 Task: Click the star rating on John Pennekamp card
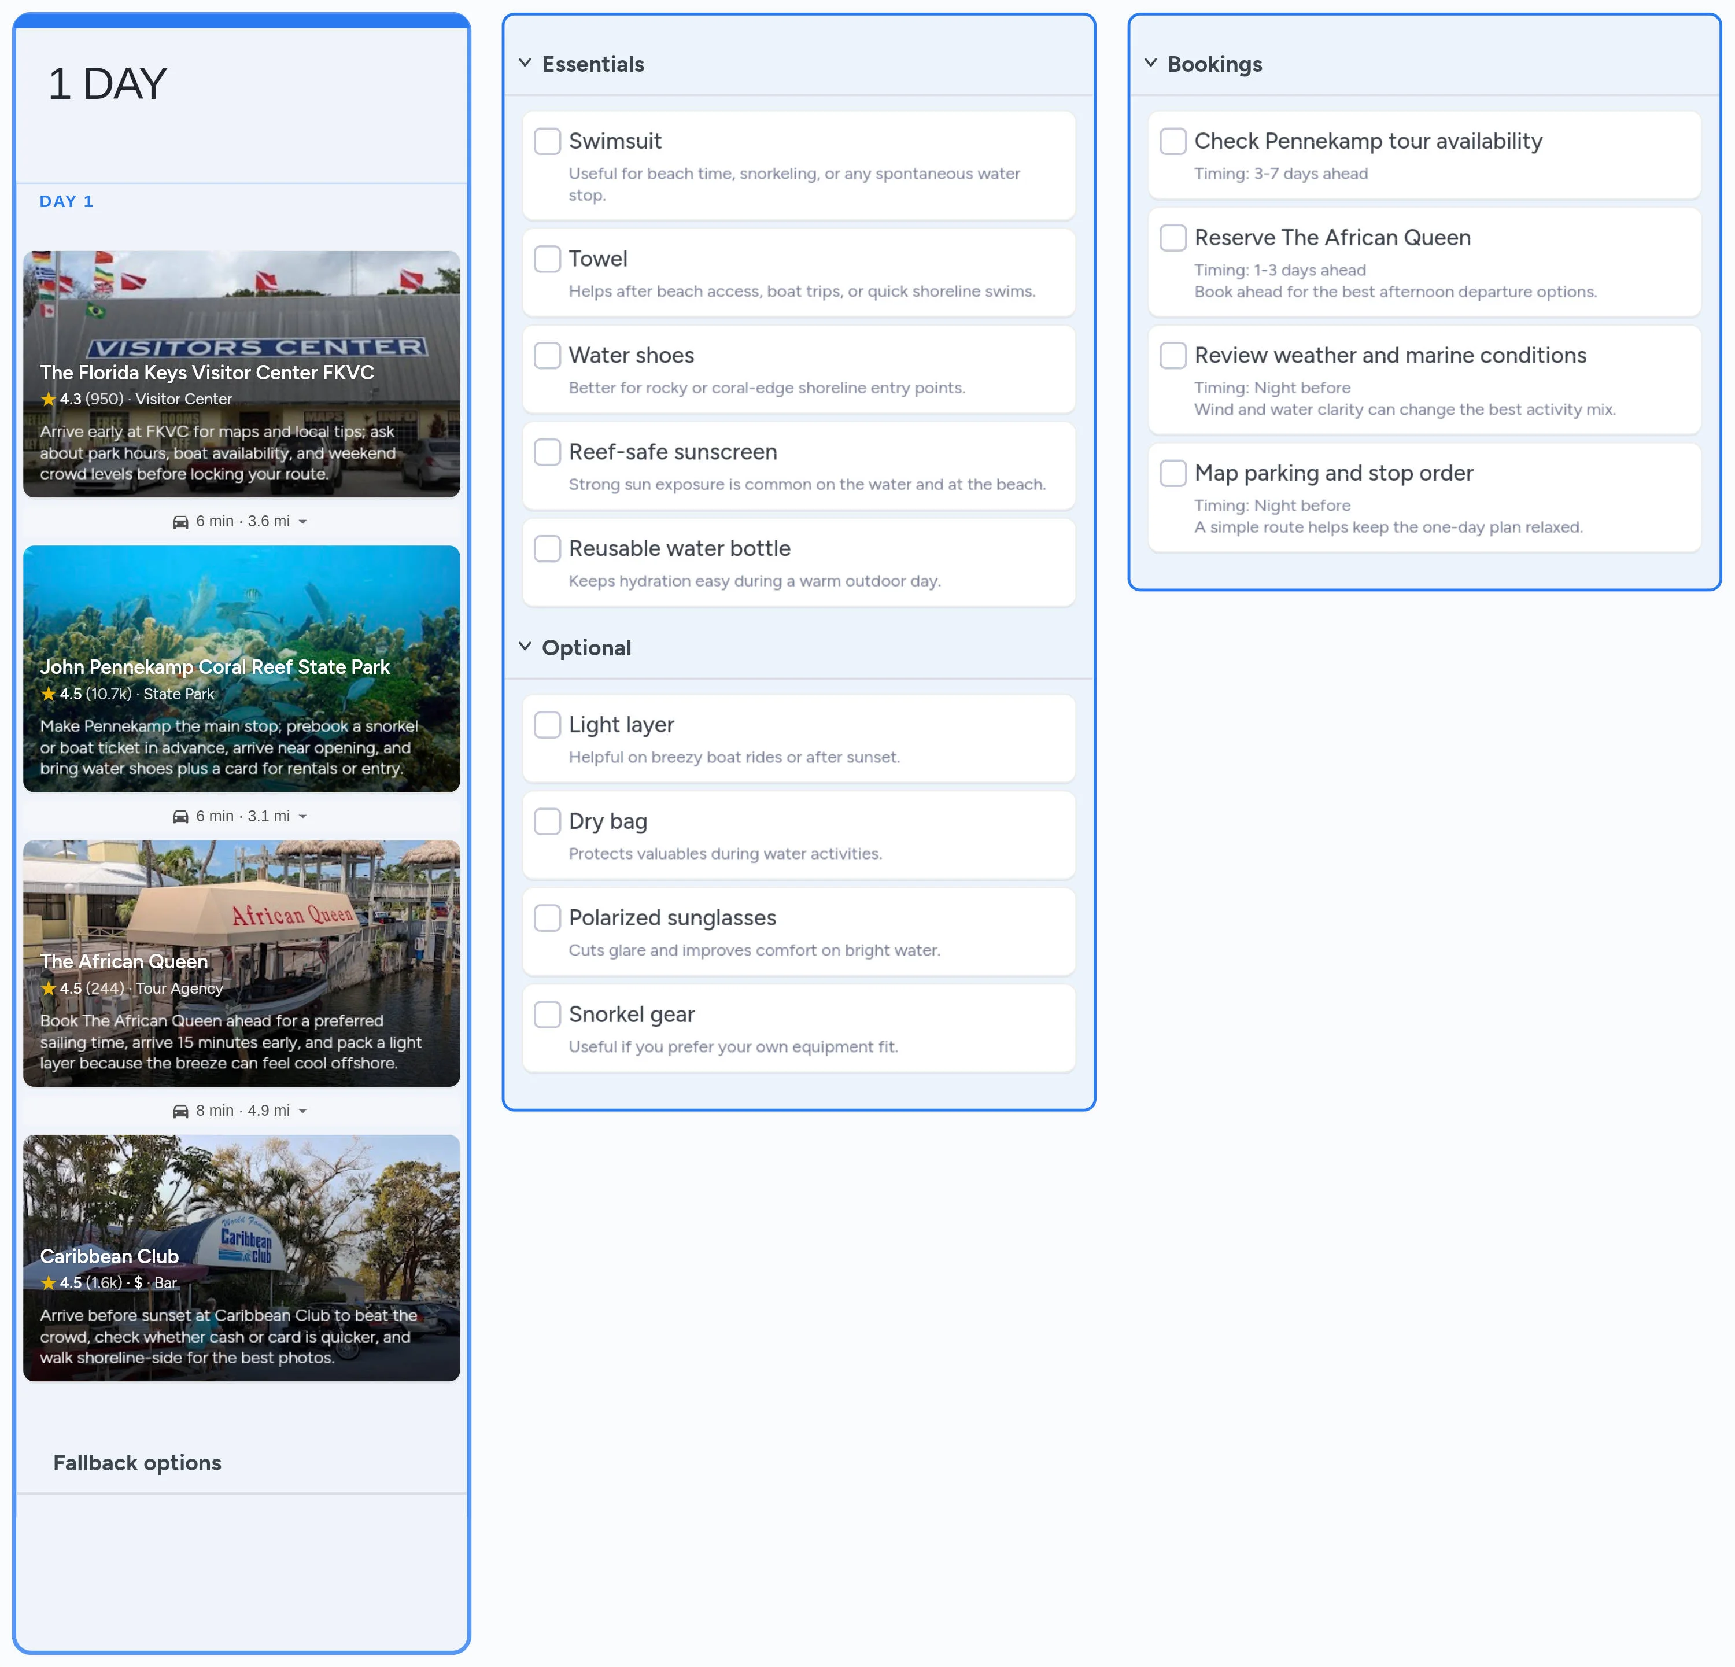click(x=49, y=694)
